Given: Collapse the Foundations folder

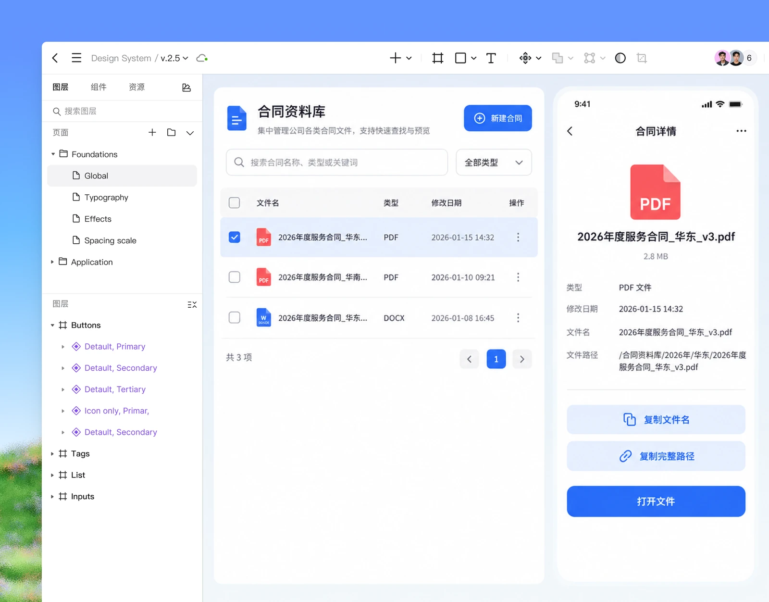Looking at the screenshot, I should pos(53,154).
